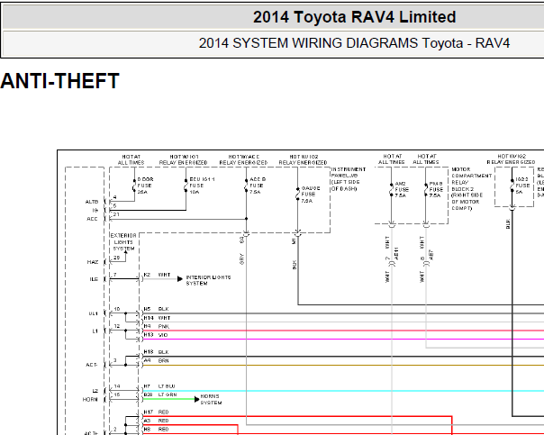This screenshot has width=544, height=435.
Task: Click the 'L2' terminal label
Action: coord(95,391)
